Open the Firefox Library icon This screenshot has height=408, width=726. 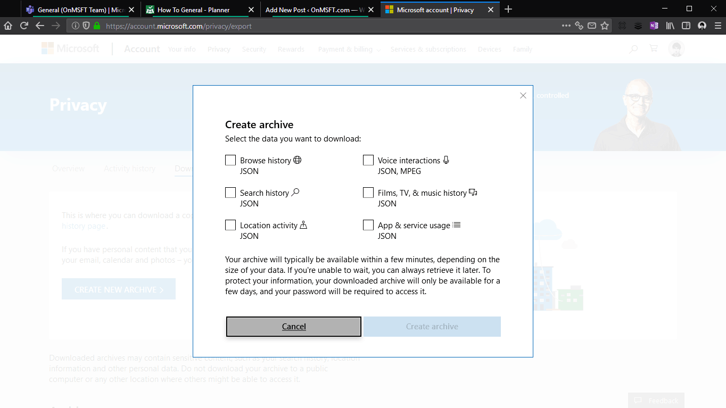tap(670, 26)
